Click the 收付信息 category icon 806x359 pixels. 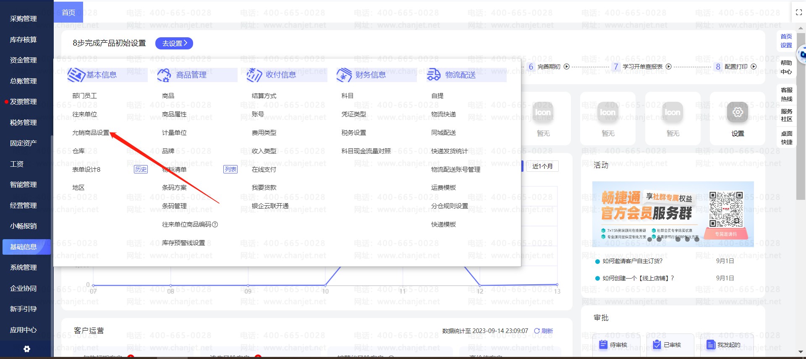pyautogui.click(x=254, y=75)
